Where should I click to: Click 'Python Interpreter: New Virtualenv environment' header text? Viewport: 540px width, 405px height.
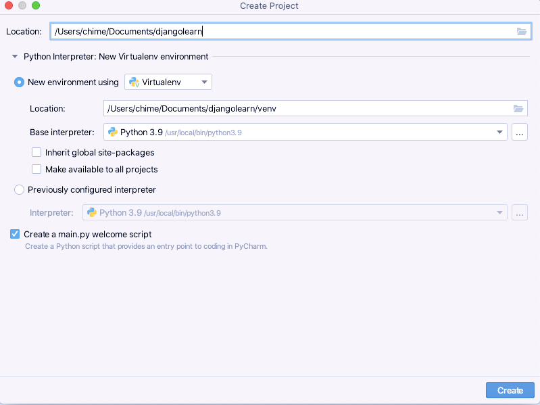tap(116, 57)
